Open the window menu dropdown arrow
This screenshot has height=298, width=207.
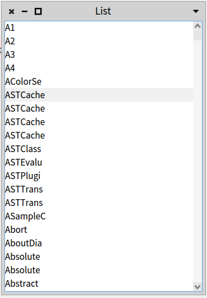[196, 11]
